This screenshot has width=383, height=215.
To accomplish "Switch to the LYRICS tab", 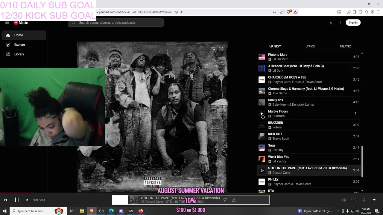I will pyautogui.click(x=310, y=47).
